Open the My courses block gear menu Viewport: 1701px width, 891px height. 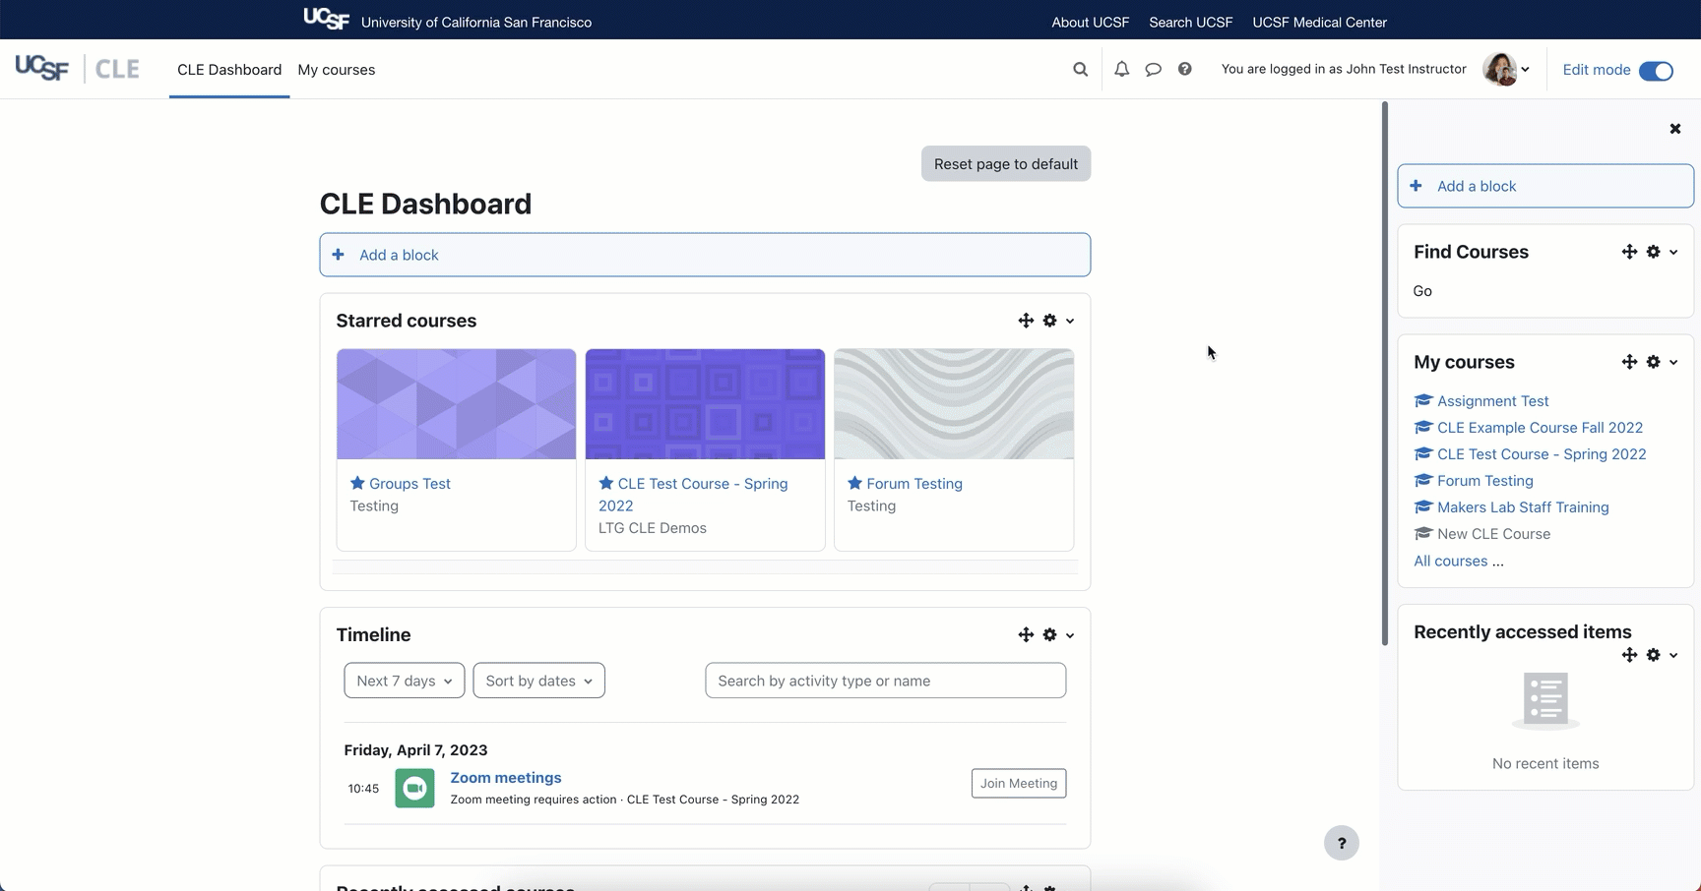click(1653, 362)
